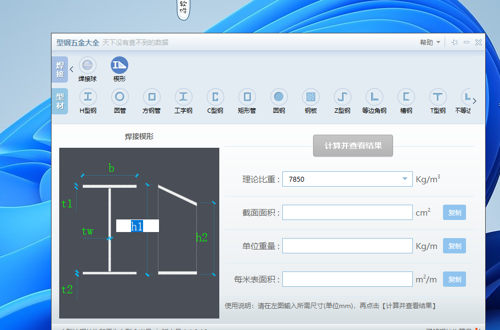
Task: Close the 型钢五金大全 window
Action: click(478, 42)
